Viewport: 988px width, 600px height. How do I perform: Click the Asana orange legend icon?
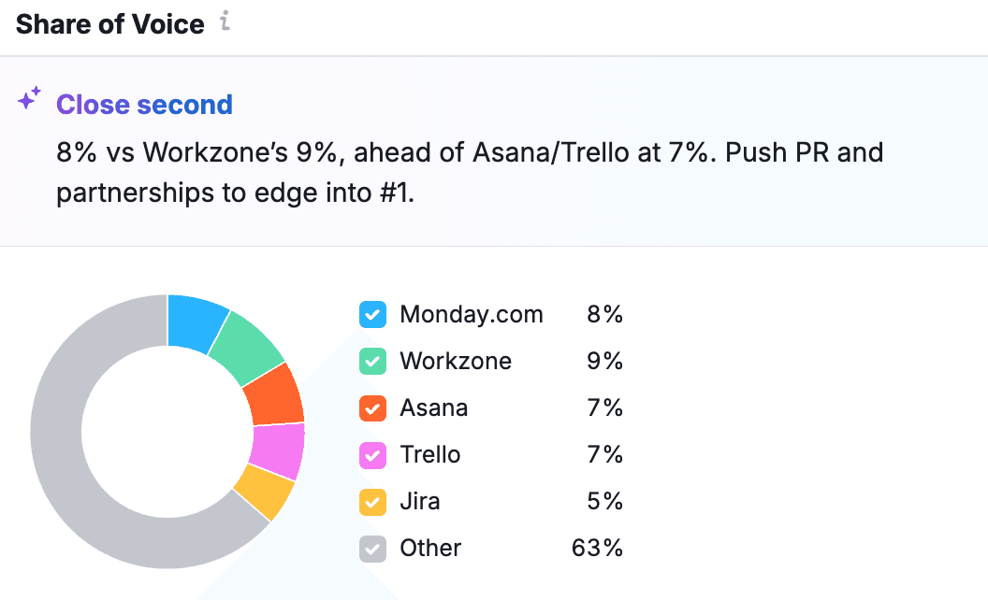point(372,408)
